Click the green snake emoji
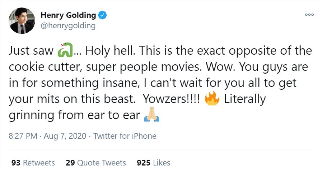Screen dimensions: 322x173 tap(65, 50)
